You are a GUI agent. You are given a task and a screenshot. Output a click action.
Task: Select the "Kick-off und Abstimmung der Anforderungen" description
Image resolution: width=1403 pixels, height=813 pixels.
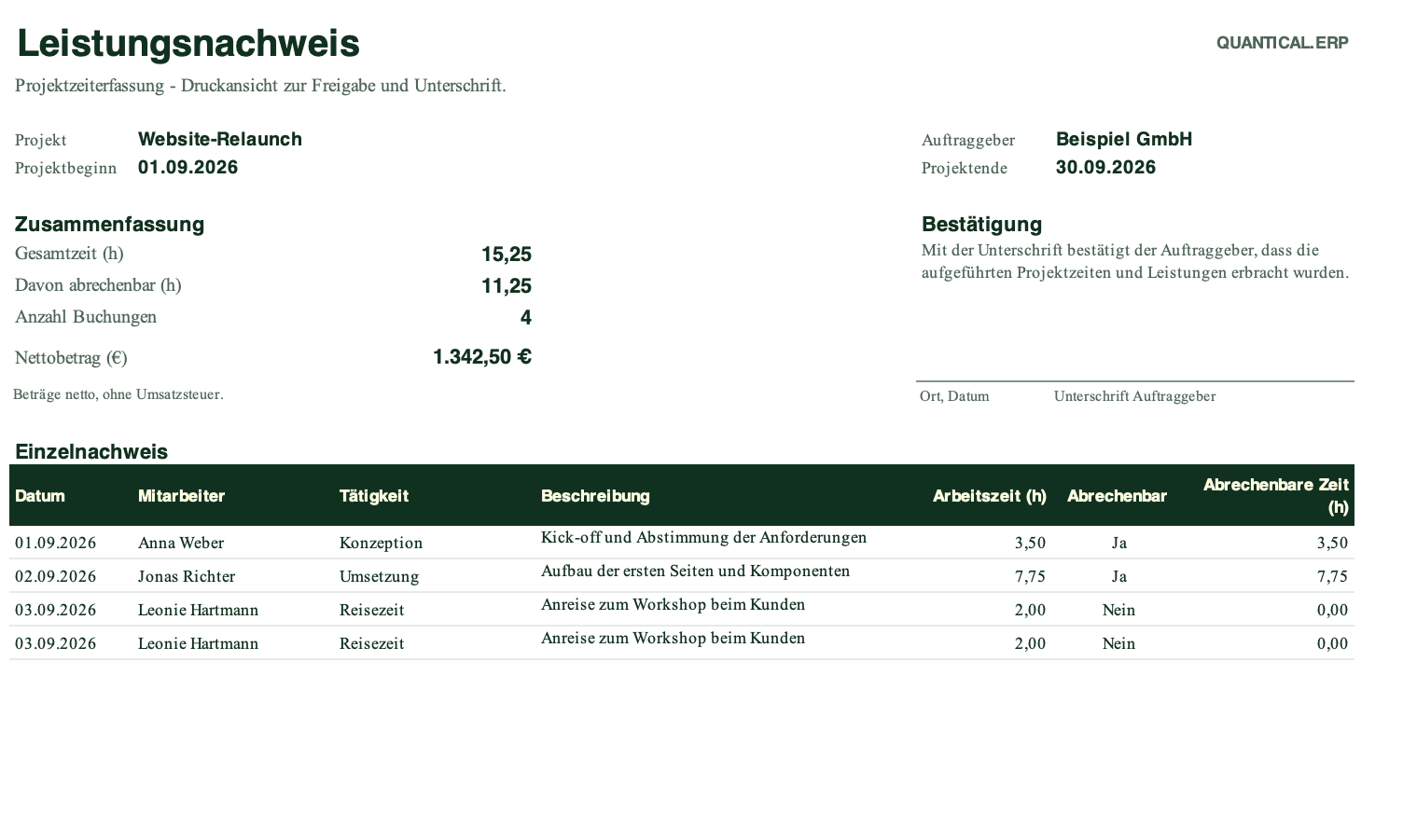703,537
